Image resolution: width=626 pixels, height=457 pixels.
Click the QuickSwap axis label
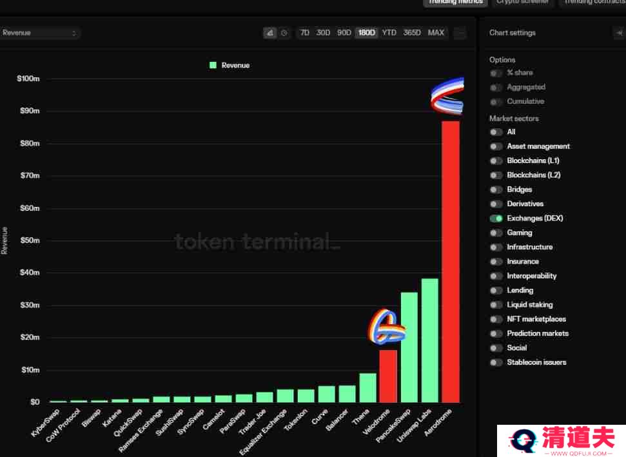click(128, 423)
